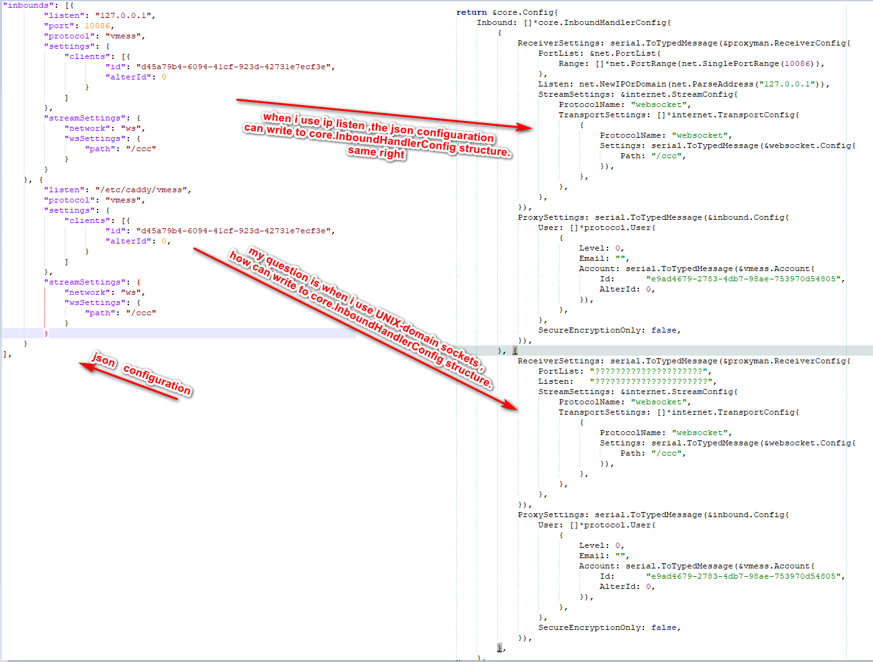Image resolution: width=873 pixels, height=662 pixels.
Task: Select the highlighted "}, {" line in Go code
Action: point(507,350)
